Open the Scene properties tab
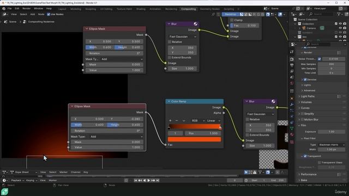The height and width of the screenshot is (196, 349). pos(292,77)
